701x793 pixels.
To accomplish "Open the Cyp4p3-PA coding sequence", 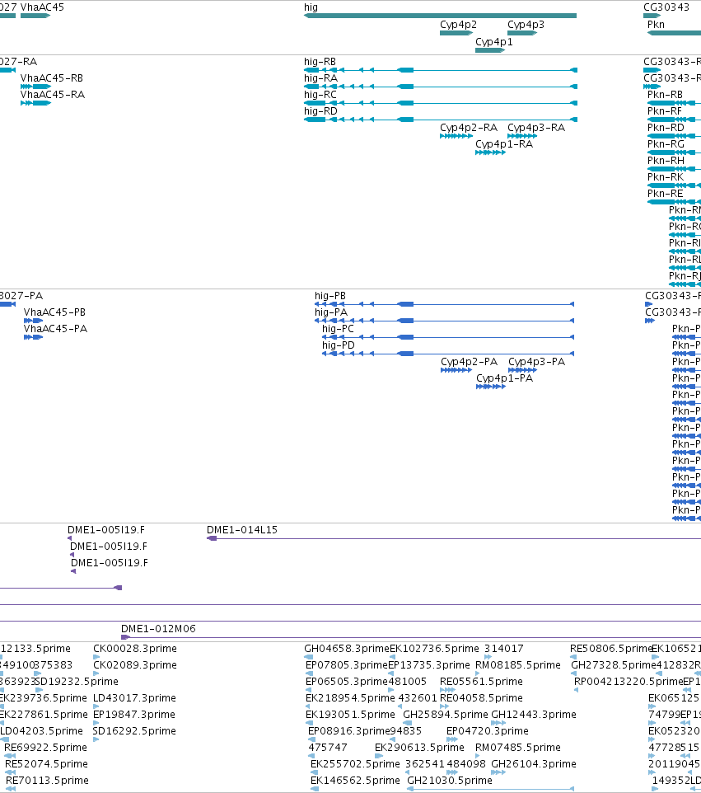I will point(522,370).
